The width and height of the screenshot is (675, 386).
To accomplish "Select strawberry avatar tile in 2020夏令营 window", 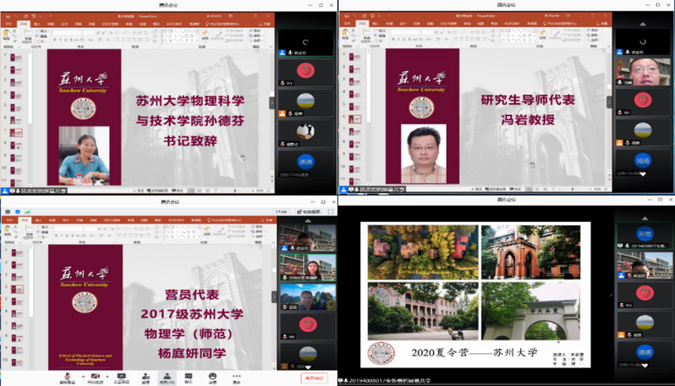I will click(644, 295).
